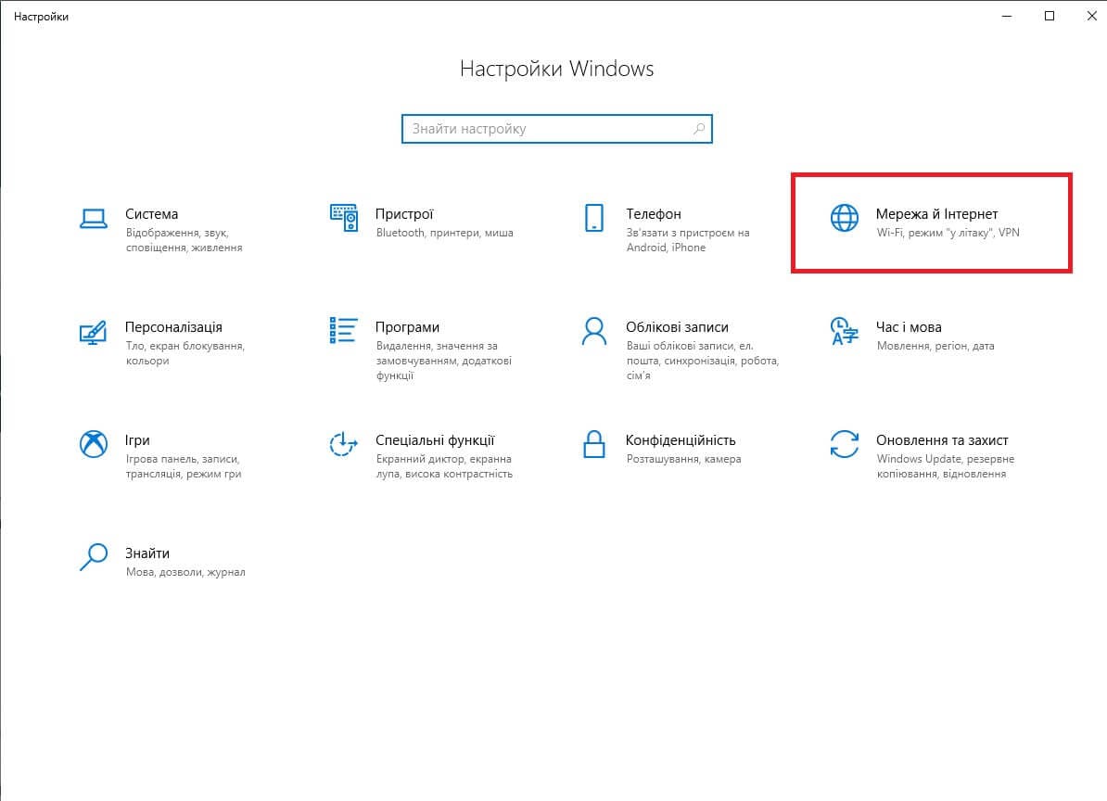Click the 'Тло, екран блокування, кольори' text

tap(185, 353)
